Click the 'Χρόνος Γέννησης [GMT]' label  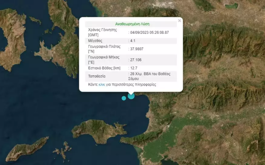(x=103, y=32)
